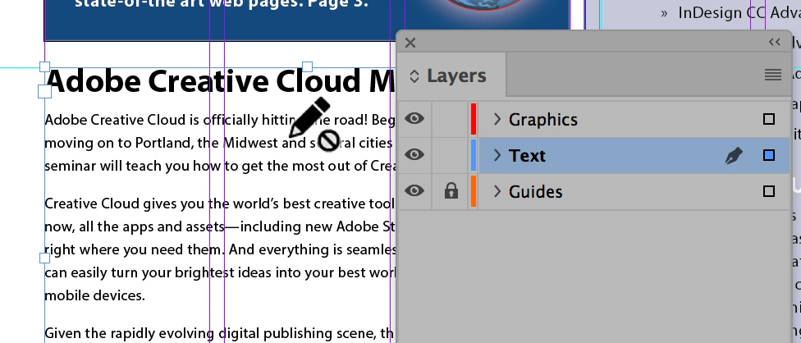This screenshot has width=801, height=343.
Task: Lock the Graphics layer
Action: tap(450, 119)
